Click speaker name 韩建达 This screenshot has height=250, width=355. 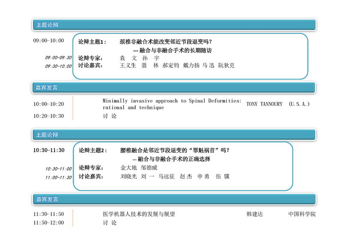point(255,214)
